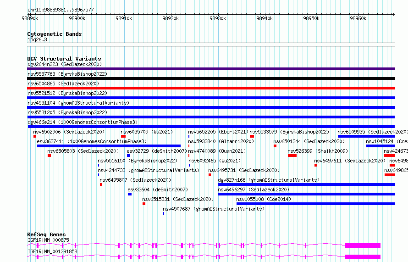Select the blue esv3637411 variant bar
This screenshot has height=262, width=408.
pos(109,146)
